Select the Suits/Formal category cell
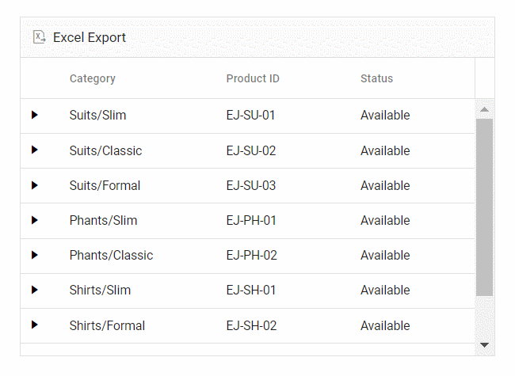The height and width of the screenshot is (376, 515). click(x=105, y=185)
